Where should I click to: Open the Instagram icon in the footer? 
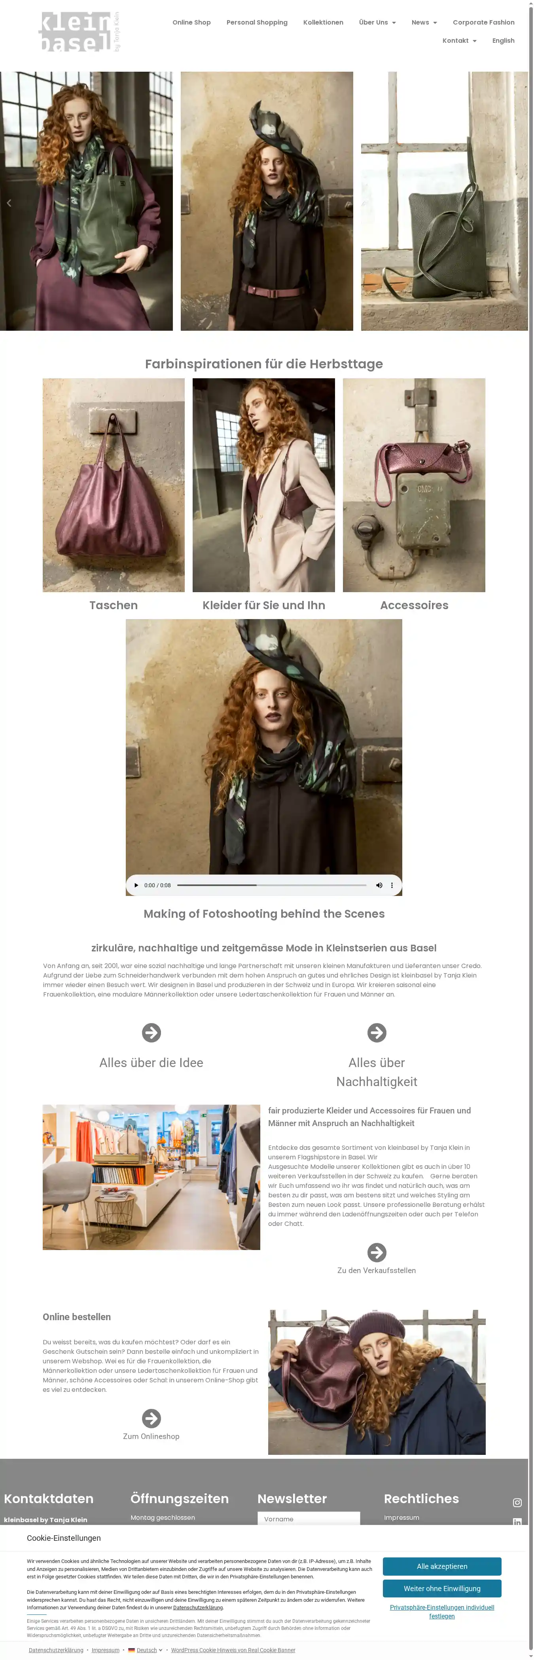(x=517, y=1502)
